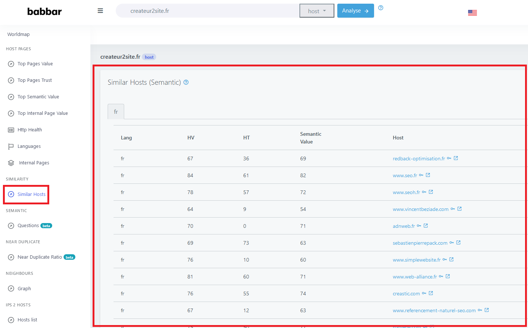Viewport: 528px width, 328px height.
Task: Open external link icon for www.seo.fr
Action: tap(428, 175)
